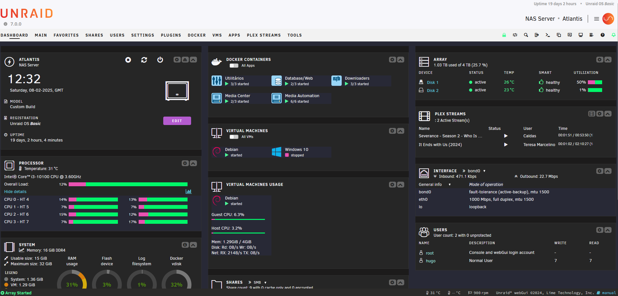Collapse the Docker Containers panel
The height and width of the screenshot is (296, 618).
pyautogui.click(x=401, y=60)
